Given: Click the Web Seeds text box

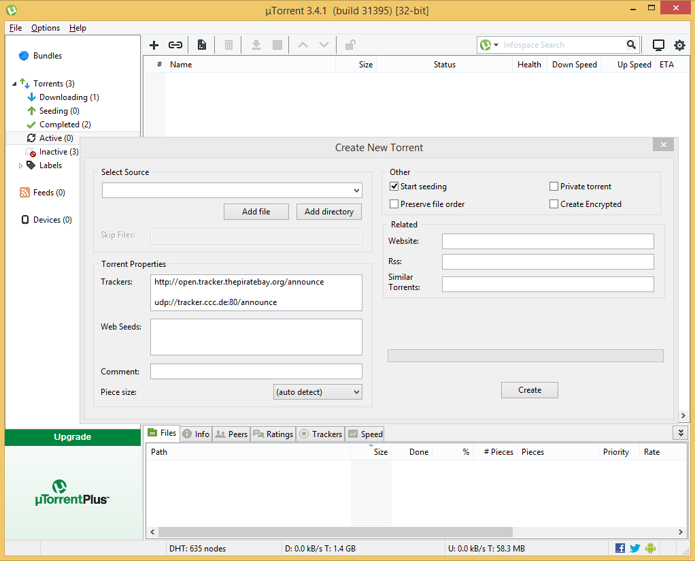Looking at the screenshot, I should click(256, 337).
